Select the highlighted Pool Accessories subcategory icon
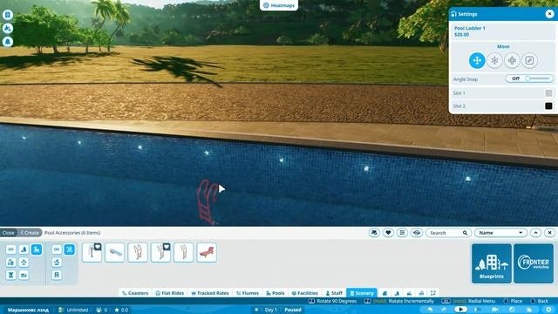 [70, 249]
